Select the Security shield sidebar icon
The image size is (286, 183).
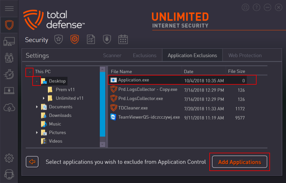pos(9,25)
